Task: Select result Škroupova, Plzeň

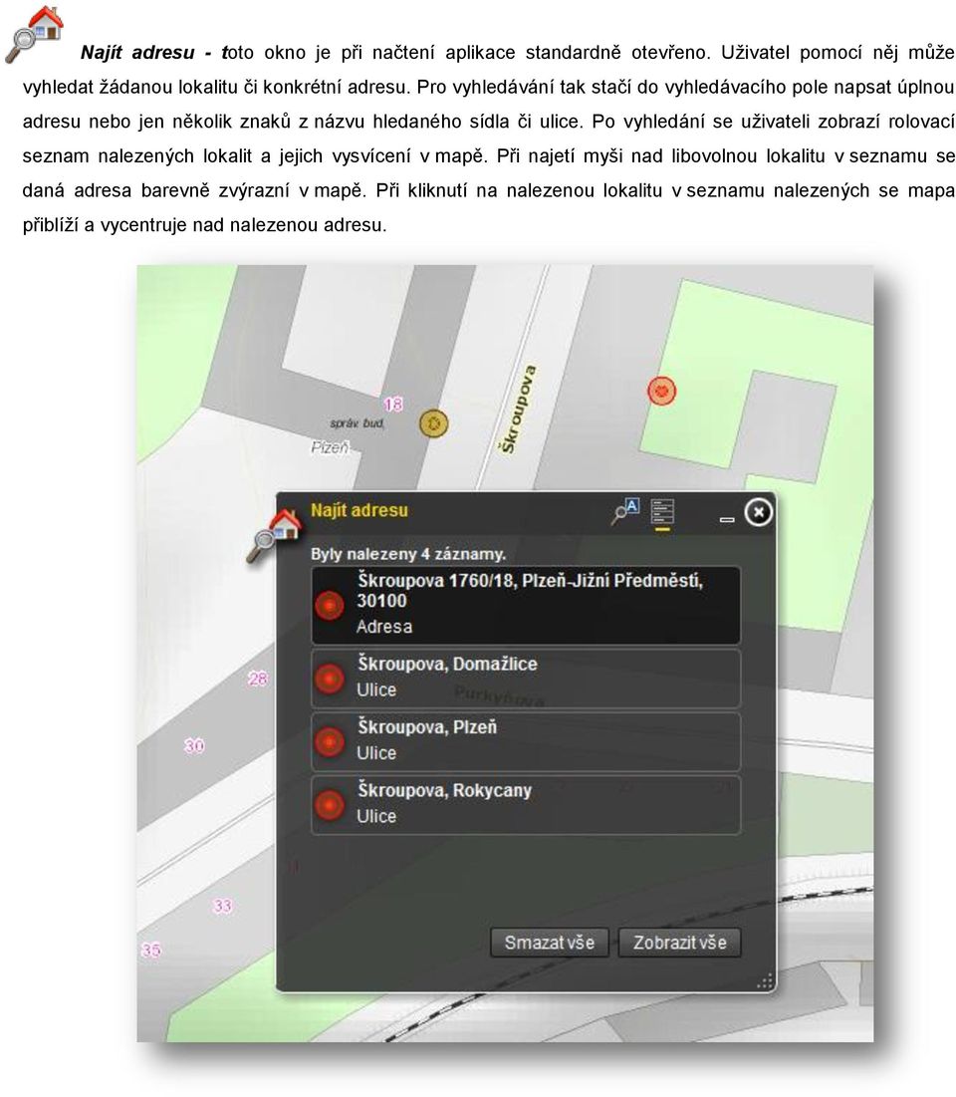Action: [x=525, y=741]
